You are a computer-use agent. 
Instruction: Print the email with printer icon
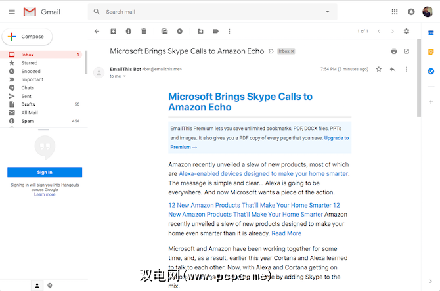393,51
